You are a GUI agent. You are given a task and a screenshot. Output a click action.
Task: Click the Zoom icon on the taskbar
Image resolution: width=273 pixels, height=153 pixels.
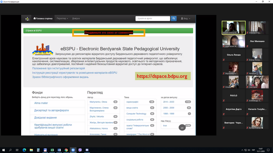pyautogui.click(x=73, y=150)
